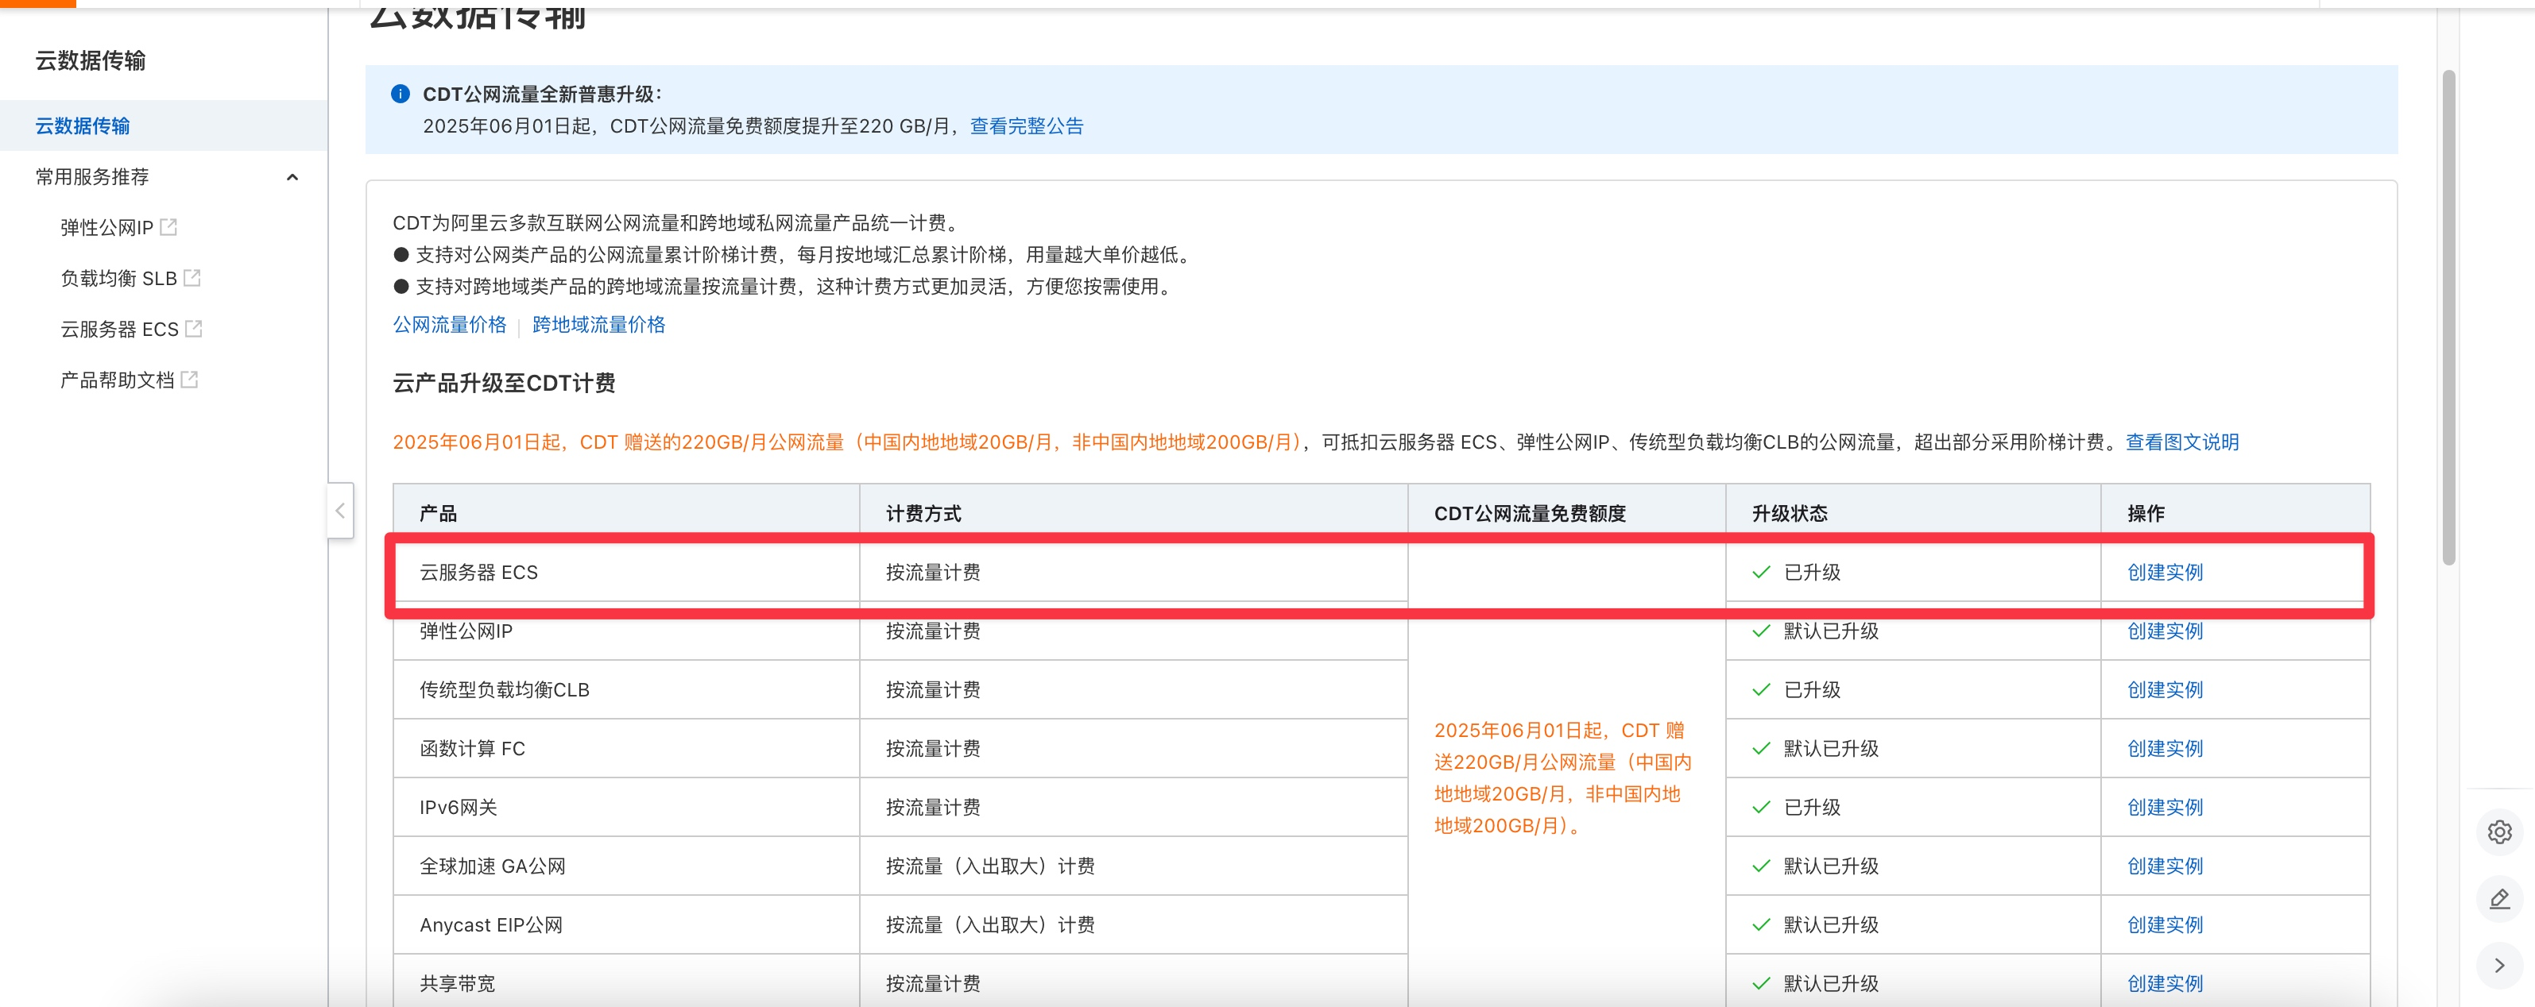The image size is (2535, 1007).
Task: Click the edit pencil feedback icon
Action: (2498, 899)
